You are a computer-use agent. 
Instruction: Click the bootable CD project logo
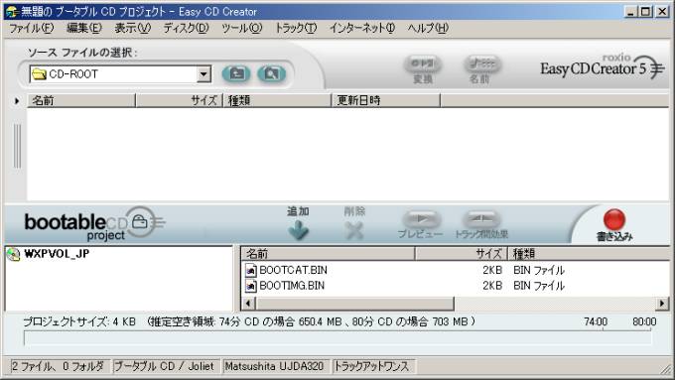click(94, 224)
